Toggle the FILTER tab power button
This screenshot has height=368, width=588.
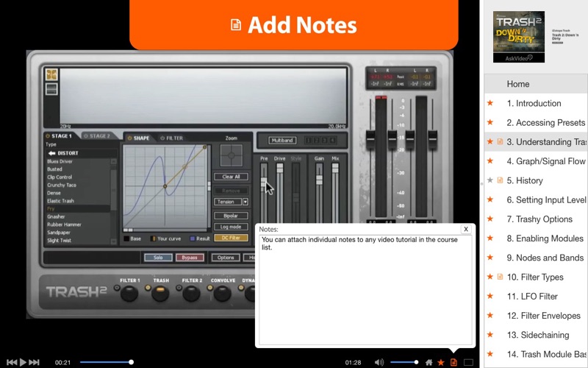162,138
